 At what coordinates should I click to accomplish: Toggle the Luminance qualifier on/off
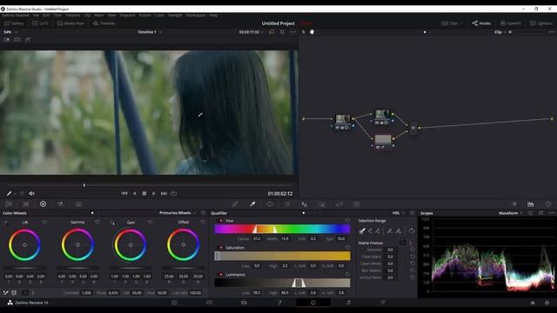(x=220, y=275)
